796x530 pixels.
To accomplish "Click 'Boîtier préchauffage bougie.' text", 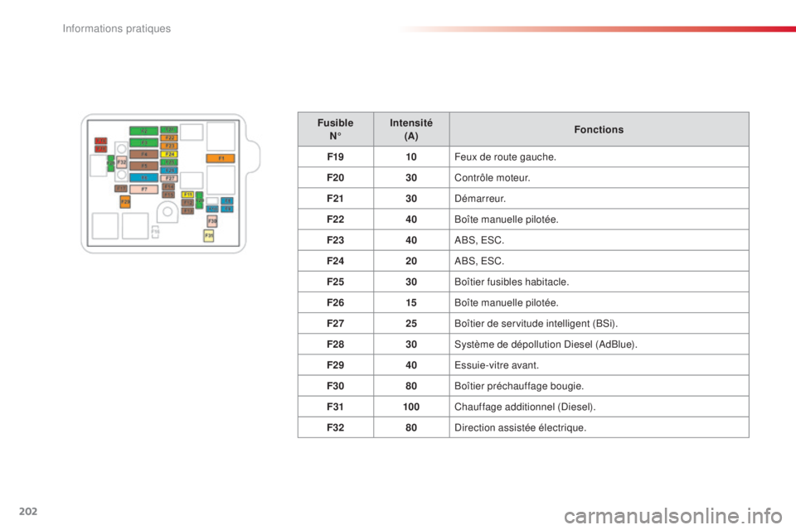I will pos(519,386).
